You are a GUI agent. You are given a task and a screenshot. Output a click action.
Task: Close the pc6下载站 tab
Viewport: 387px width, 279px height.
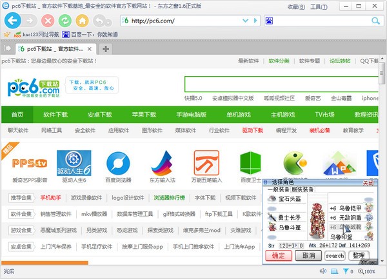(x=90, y=49)
